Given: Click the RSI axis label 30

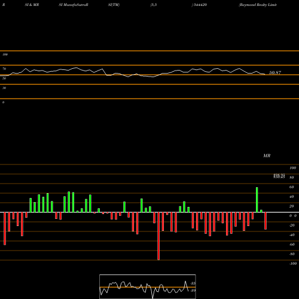Looking at the screenshot, I should (4, 88).
